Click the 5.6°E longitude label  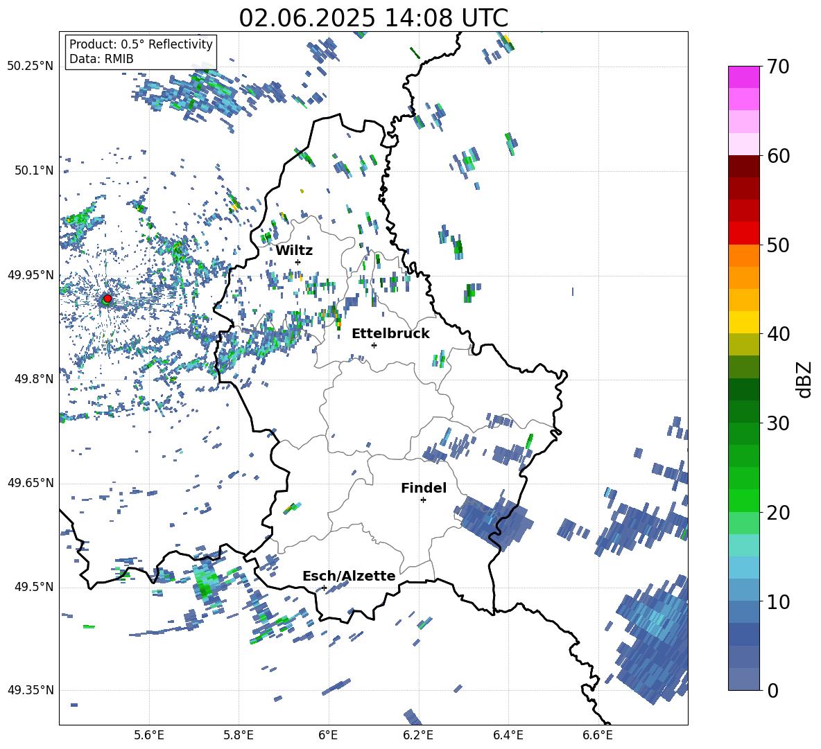(x=149, y=735)
